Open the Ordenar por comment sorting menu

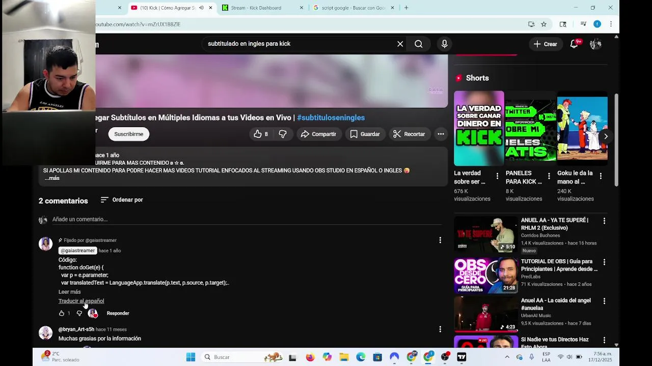coord(122,200)
